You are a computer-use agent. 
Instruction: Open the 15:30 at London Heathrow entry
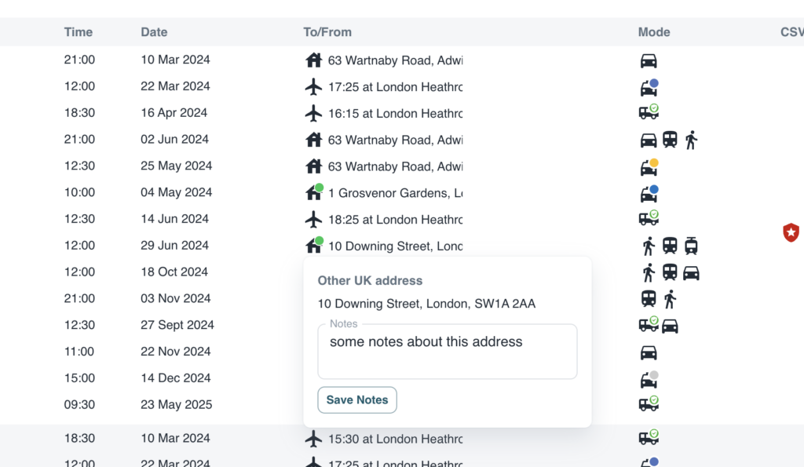(395, 439)
